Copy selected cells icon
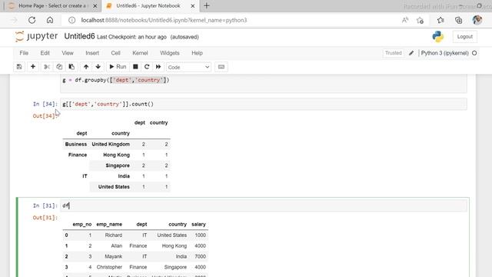This screenshot has height=277, width=492. click(59, 67)
